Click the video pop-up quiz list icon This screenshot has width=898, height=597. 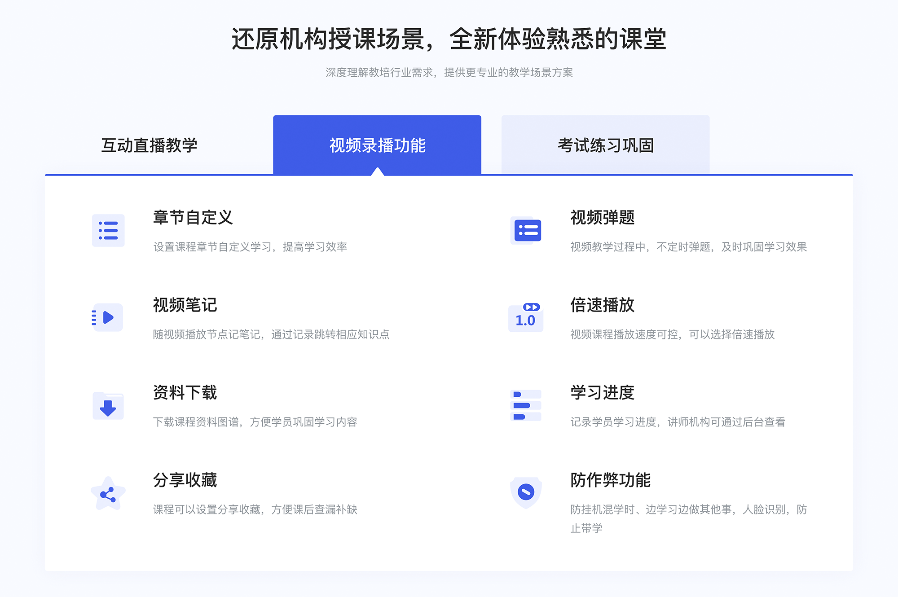pos(527,233)
